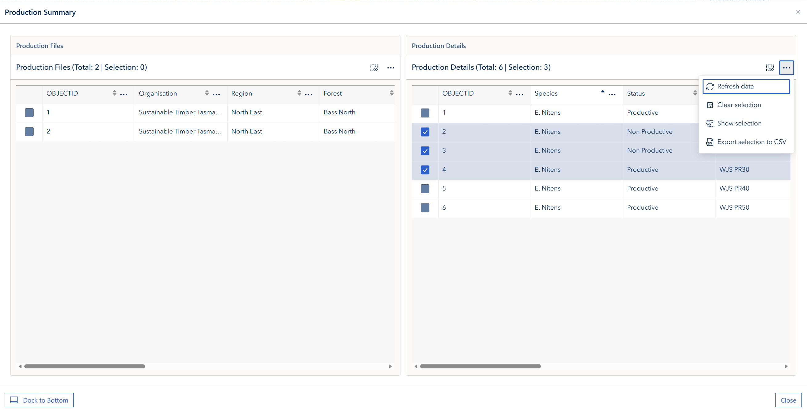This screenshot has height=410, width=807.
Task: Toggle Species column sort arrow
Action: click(x=602, y=92)
